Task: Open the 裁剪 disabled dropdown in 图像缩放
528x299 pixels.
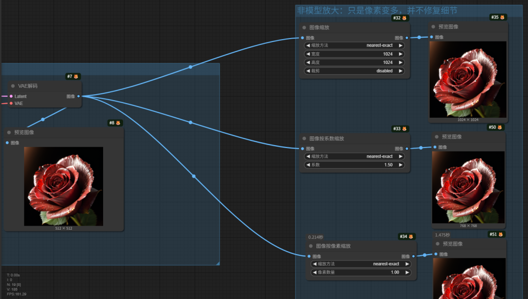Action: 354,71
